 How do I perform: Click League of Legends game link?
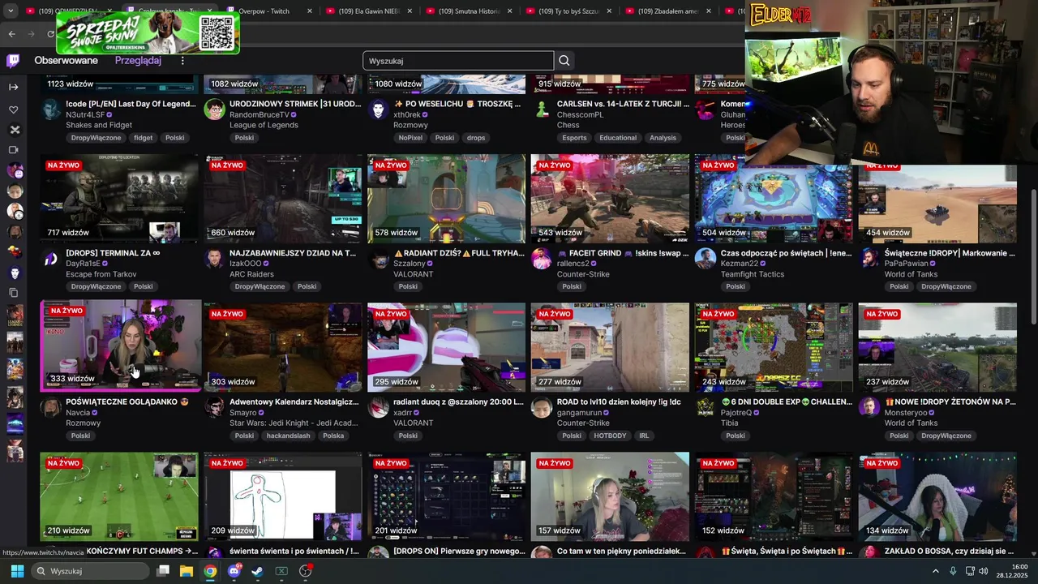[x=264, y=125]
